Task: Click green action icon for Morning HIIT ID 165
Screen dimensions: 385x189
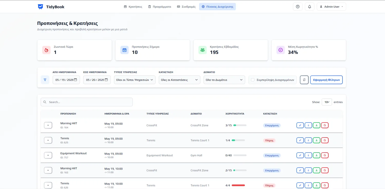Action: [x=316, y=170]
